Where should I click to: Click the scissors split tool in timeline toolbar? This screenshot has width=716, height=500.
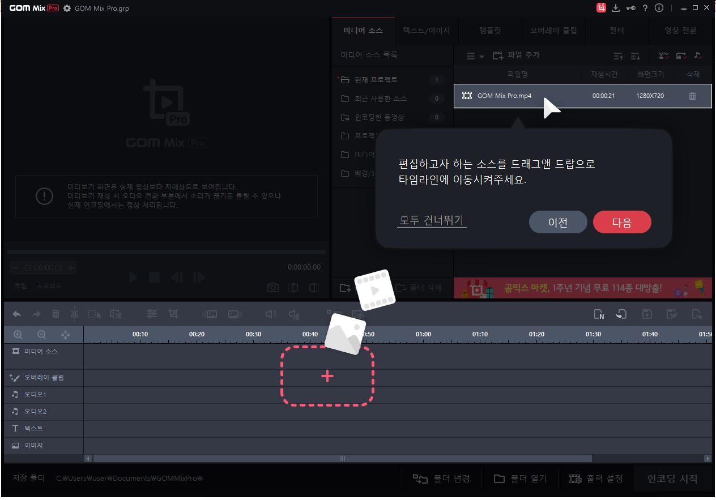75,313
